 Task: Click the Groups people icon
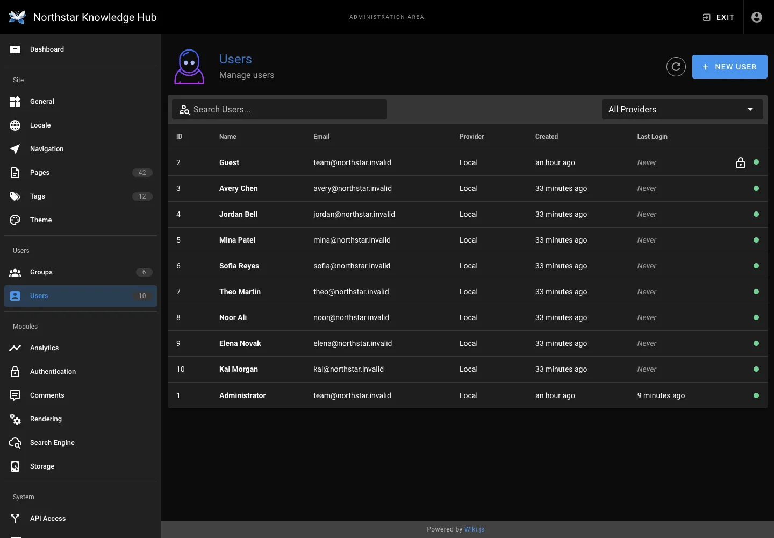pos(15,272)
